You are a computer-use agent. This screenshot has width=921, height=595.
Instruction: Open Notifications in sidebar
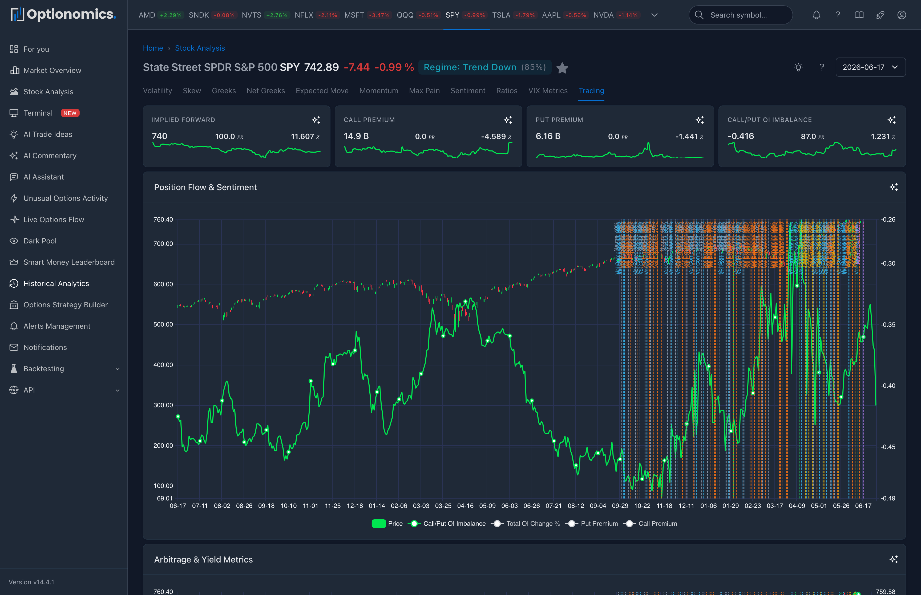point(64,347)
